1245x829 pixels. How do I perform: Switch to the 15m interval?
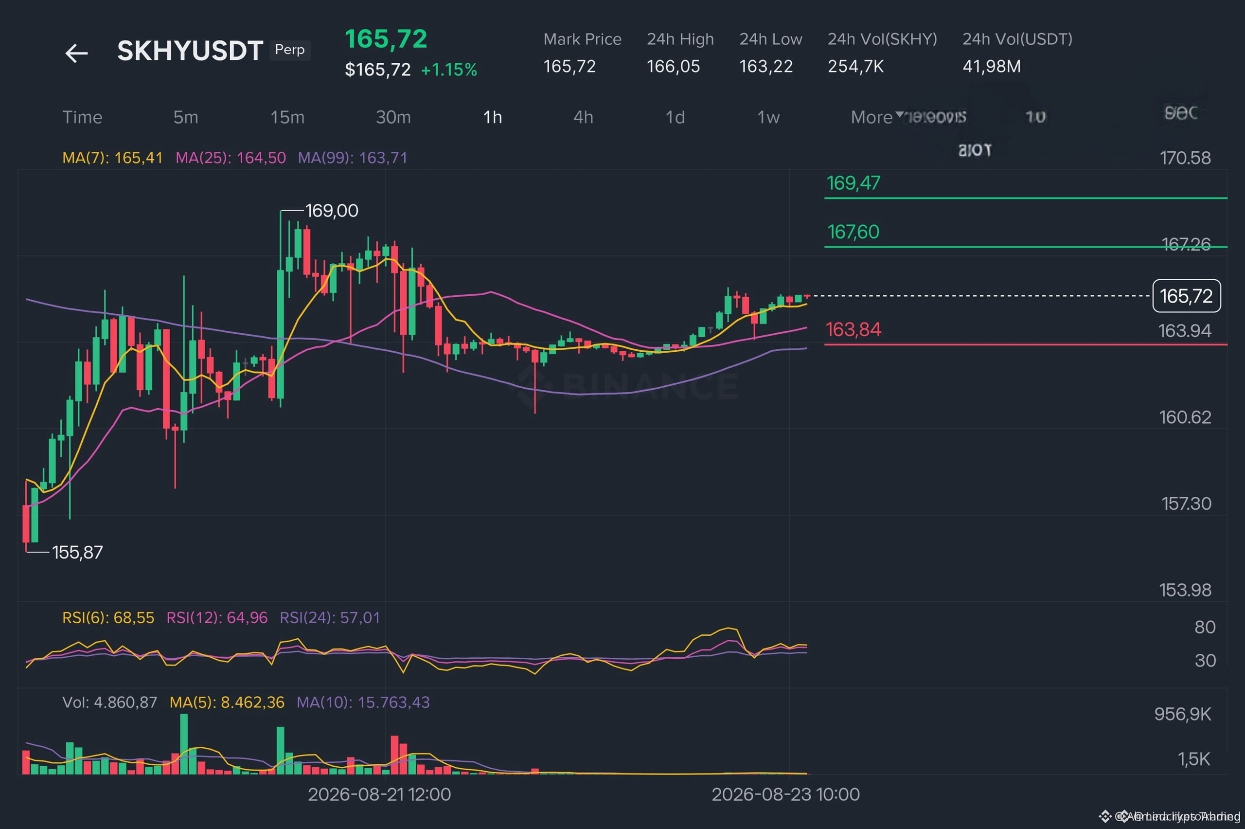[287, 117]
